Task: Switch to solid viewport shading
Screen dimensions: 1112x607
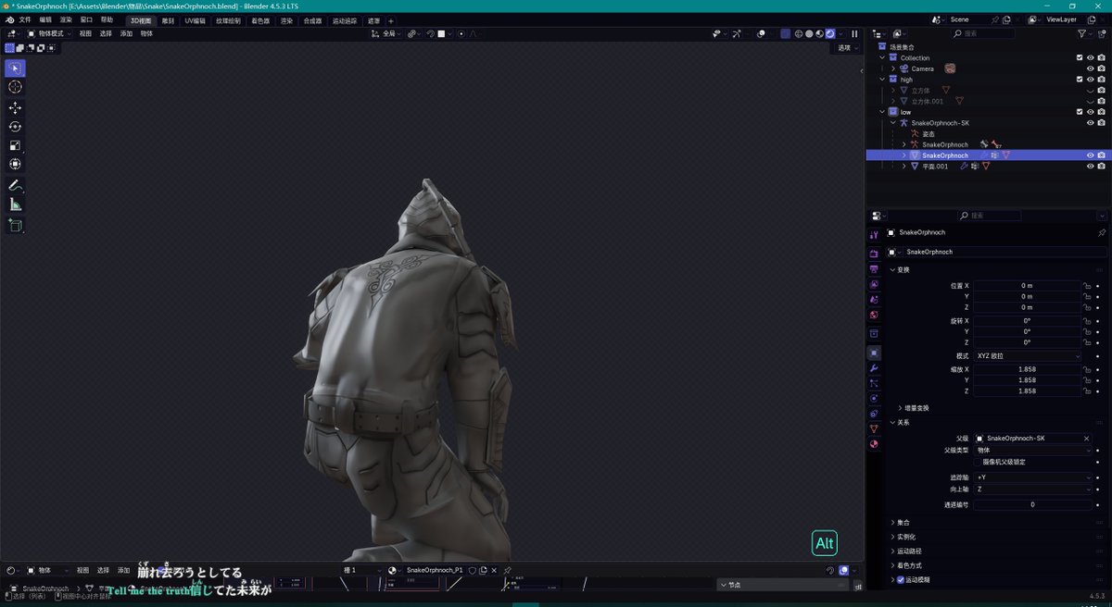Action: click(x=809, y=33)
